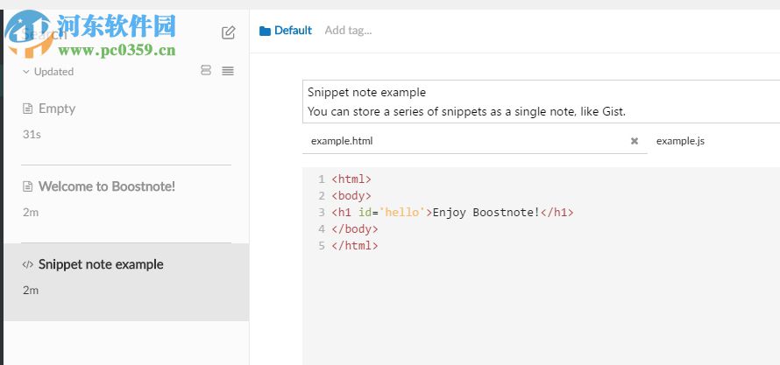This screenshot has width=780, height=365.
Task: Click document icon beside Empty note
Action: (28, 109)
